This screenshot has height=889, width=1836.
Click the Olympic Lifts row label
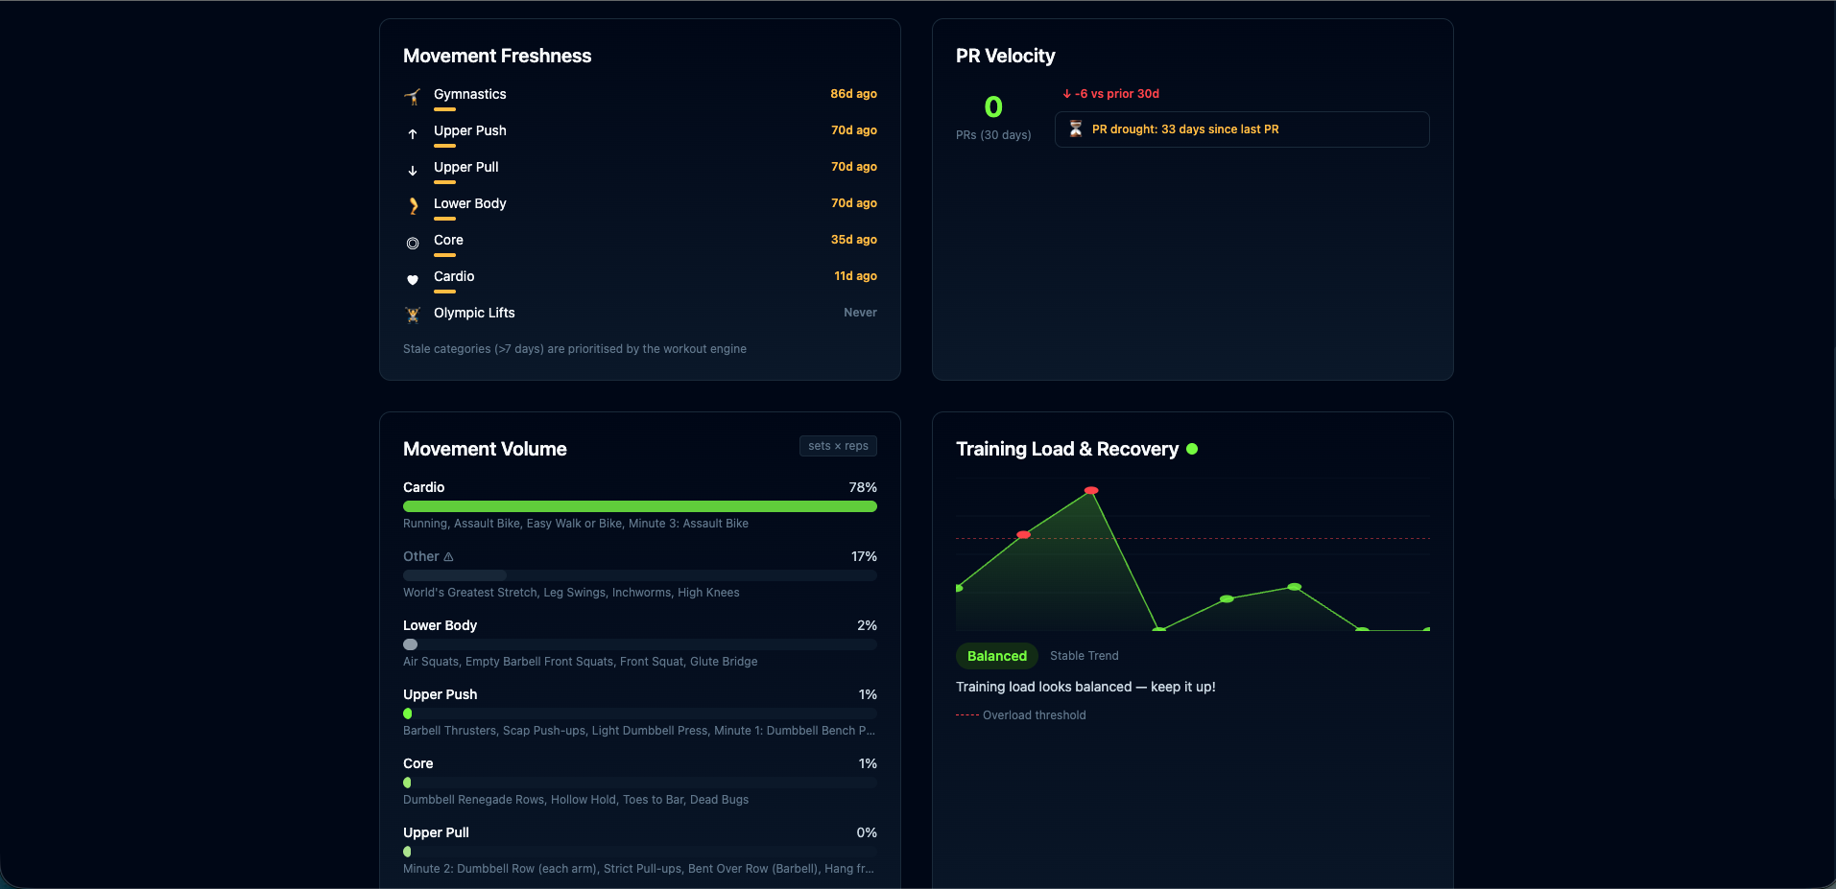coord(474,313)
